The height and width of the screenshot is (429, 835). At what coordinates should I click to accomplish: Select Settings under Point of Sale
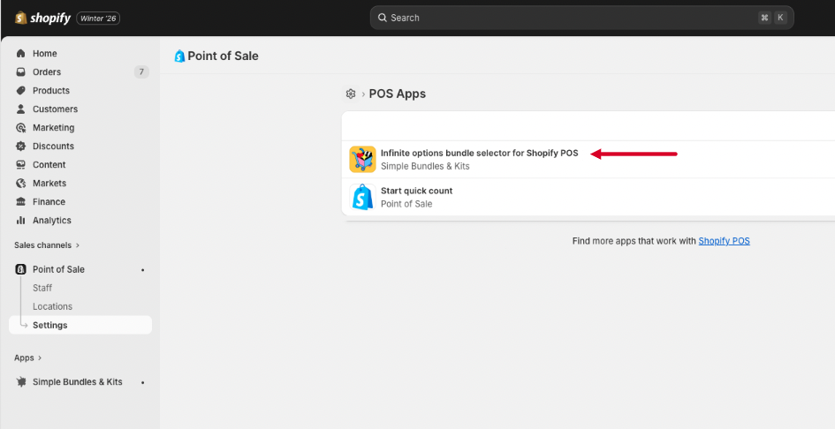(x=80, y=325)
